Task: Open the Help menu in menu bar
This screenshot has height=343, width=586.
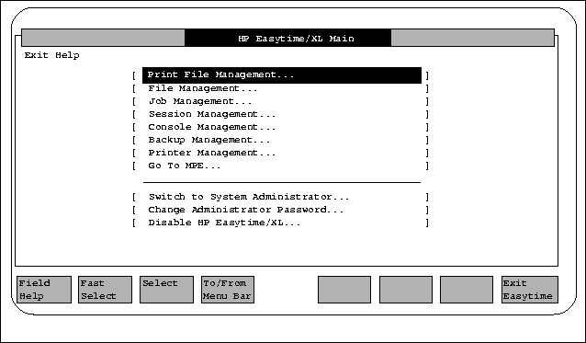Action: 67,55
